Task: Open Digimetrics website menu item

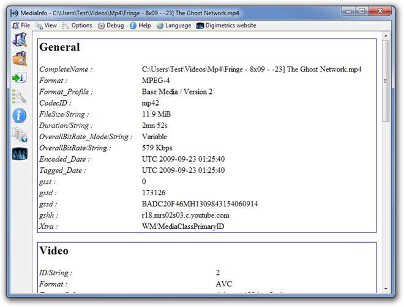Action: [226, 26]
